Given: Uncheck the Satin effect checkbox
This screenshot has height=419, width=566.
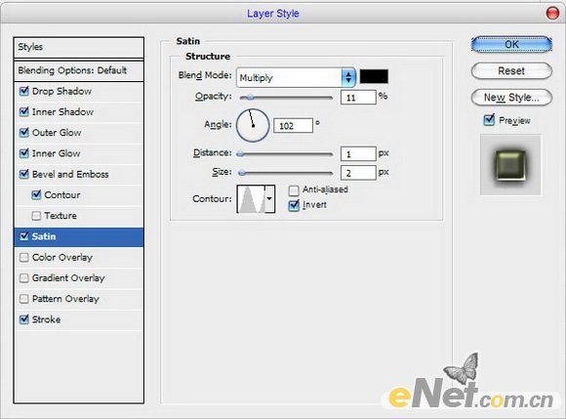Looking at the screenshot, I should [23, 236].
